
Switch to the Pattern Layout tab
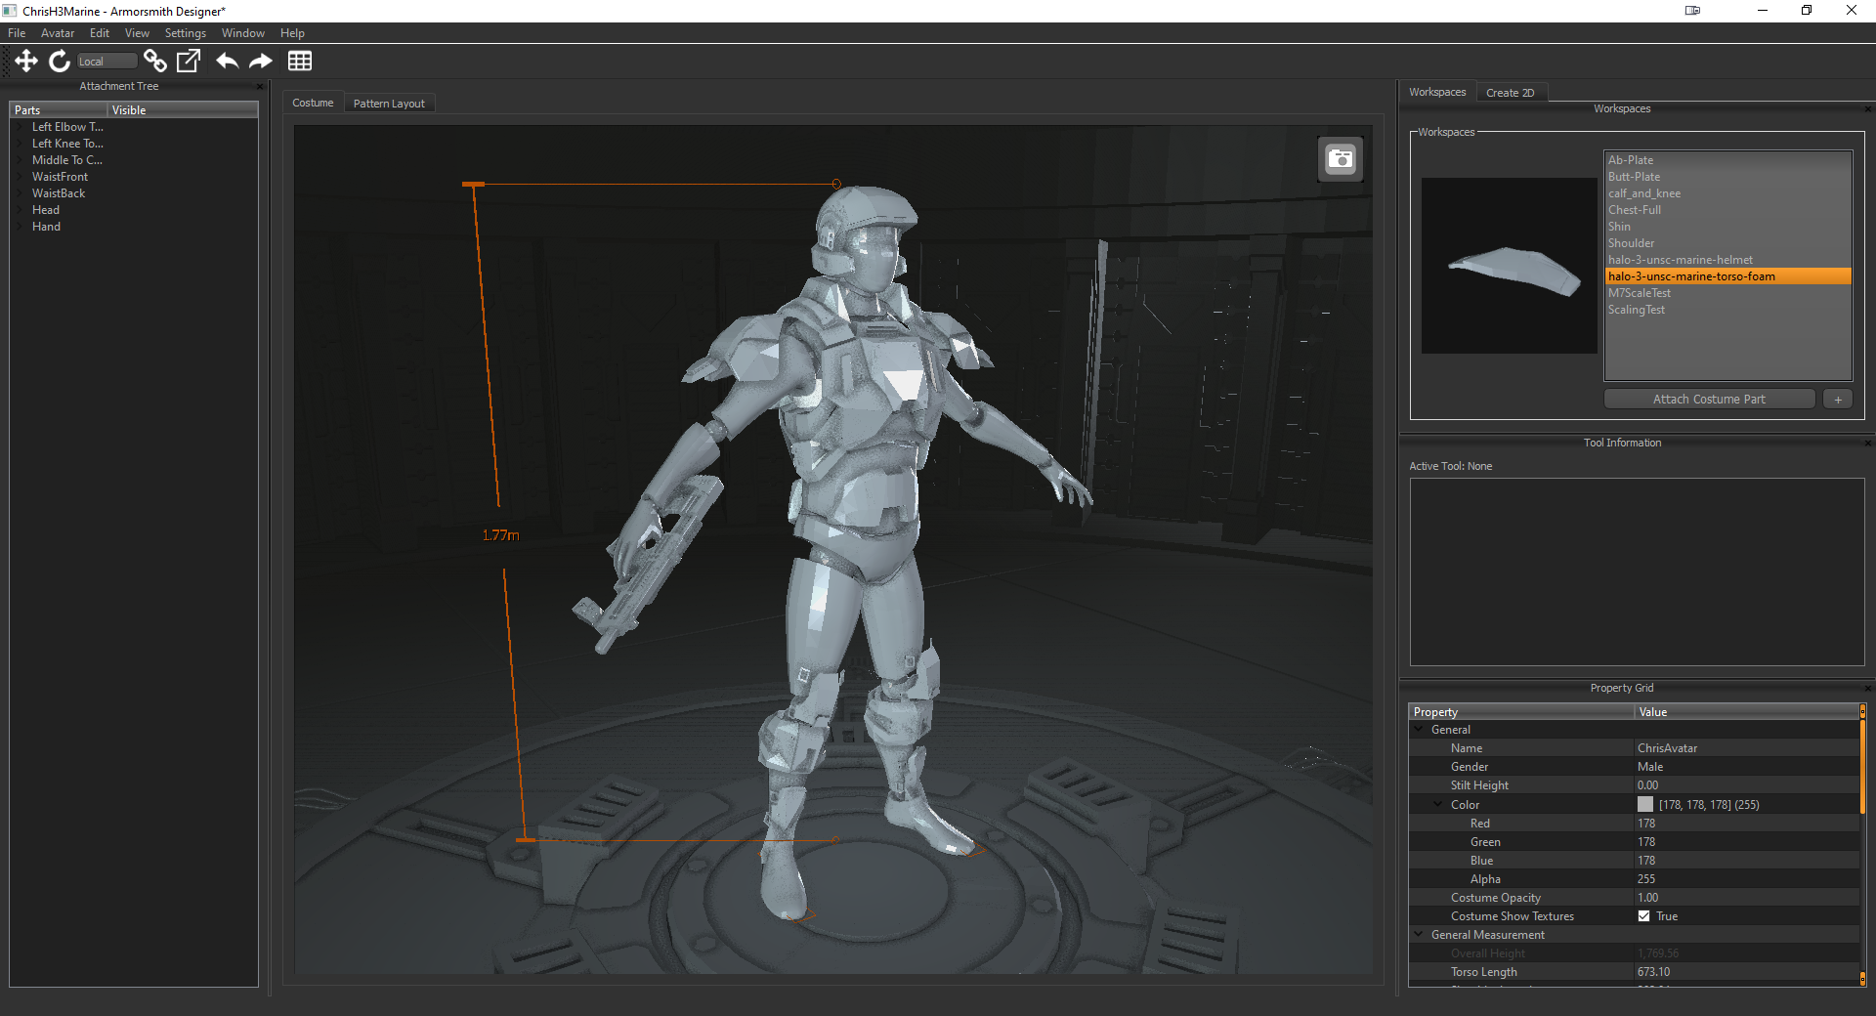pyautogui.click(x=389, y=104)
